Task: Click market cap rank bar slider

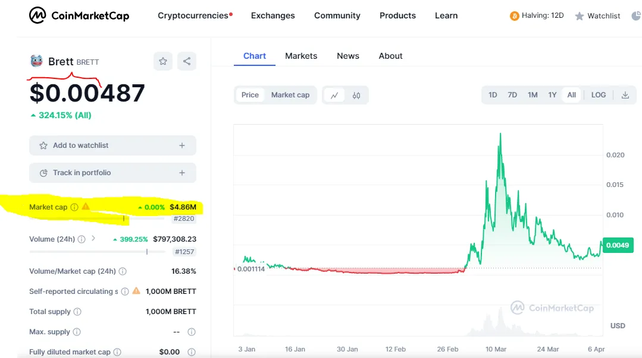Action: tap(96, 219)
